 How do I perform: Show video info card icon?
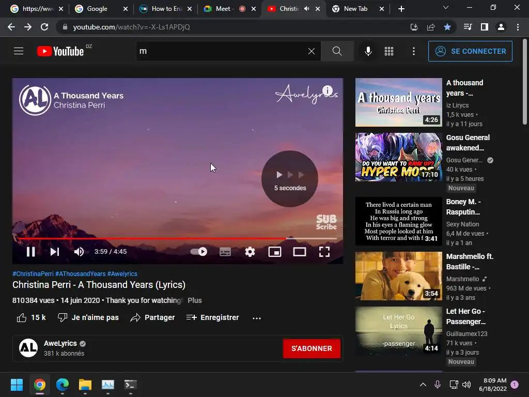tap(328, 90)
